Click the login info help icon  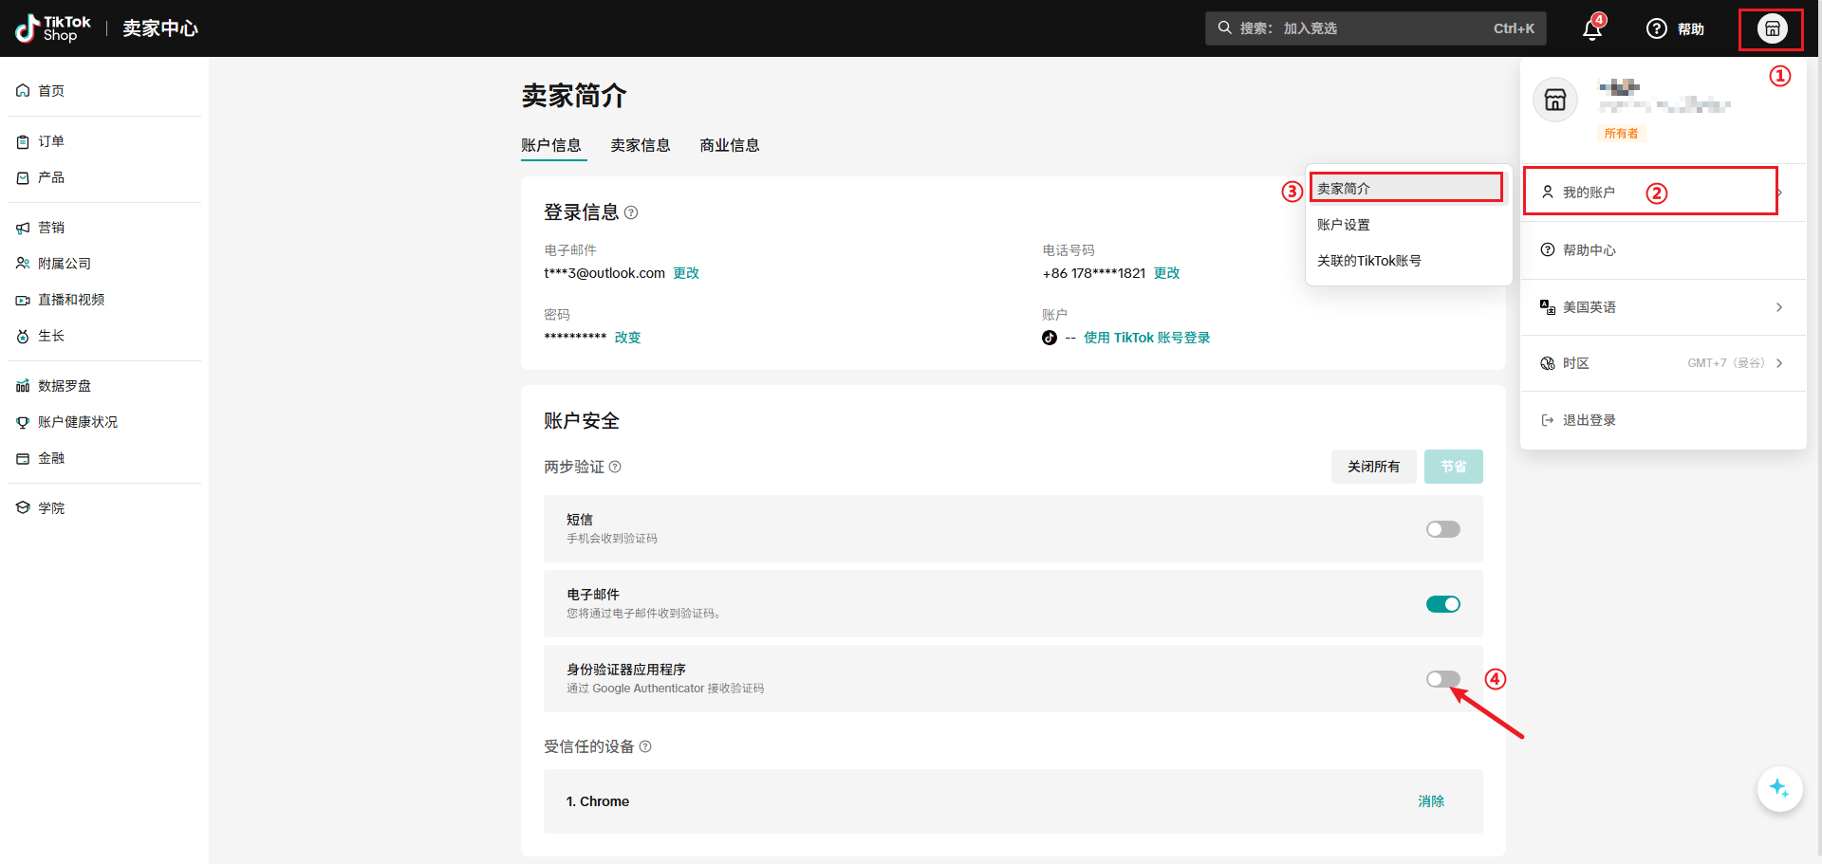point(631,212)
